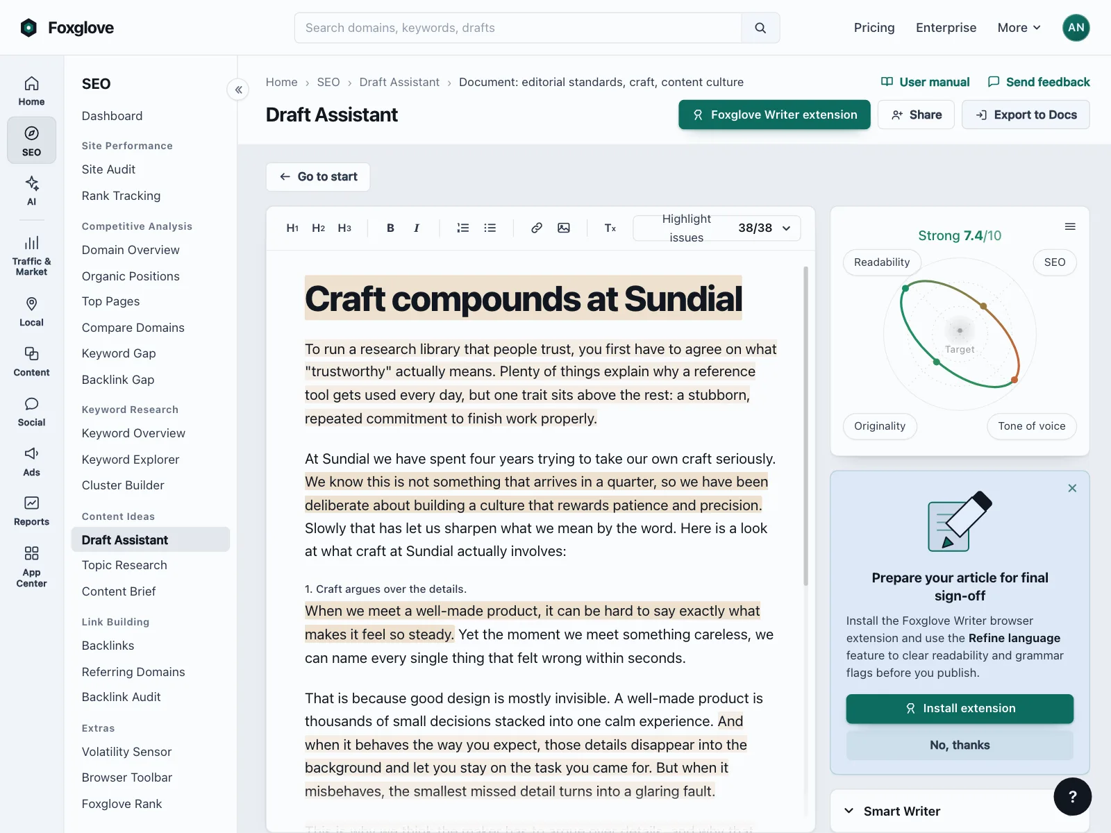The width and height of the screenshot is (1111, 833).
Task: Open Site Audit in the sidebar
Action: [108, 169]
